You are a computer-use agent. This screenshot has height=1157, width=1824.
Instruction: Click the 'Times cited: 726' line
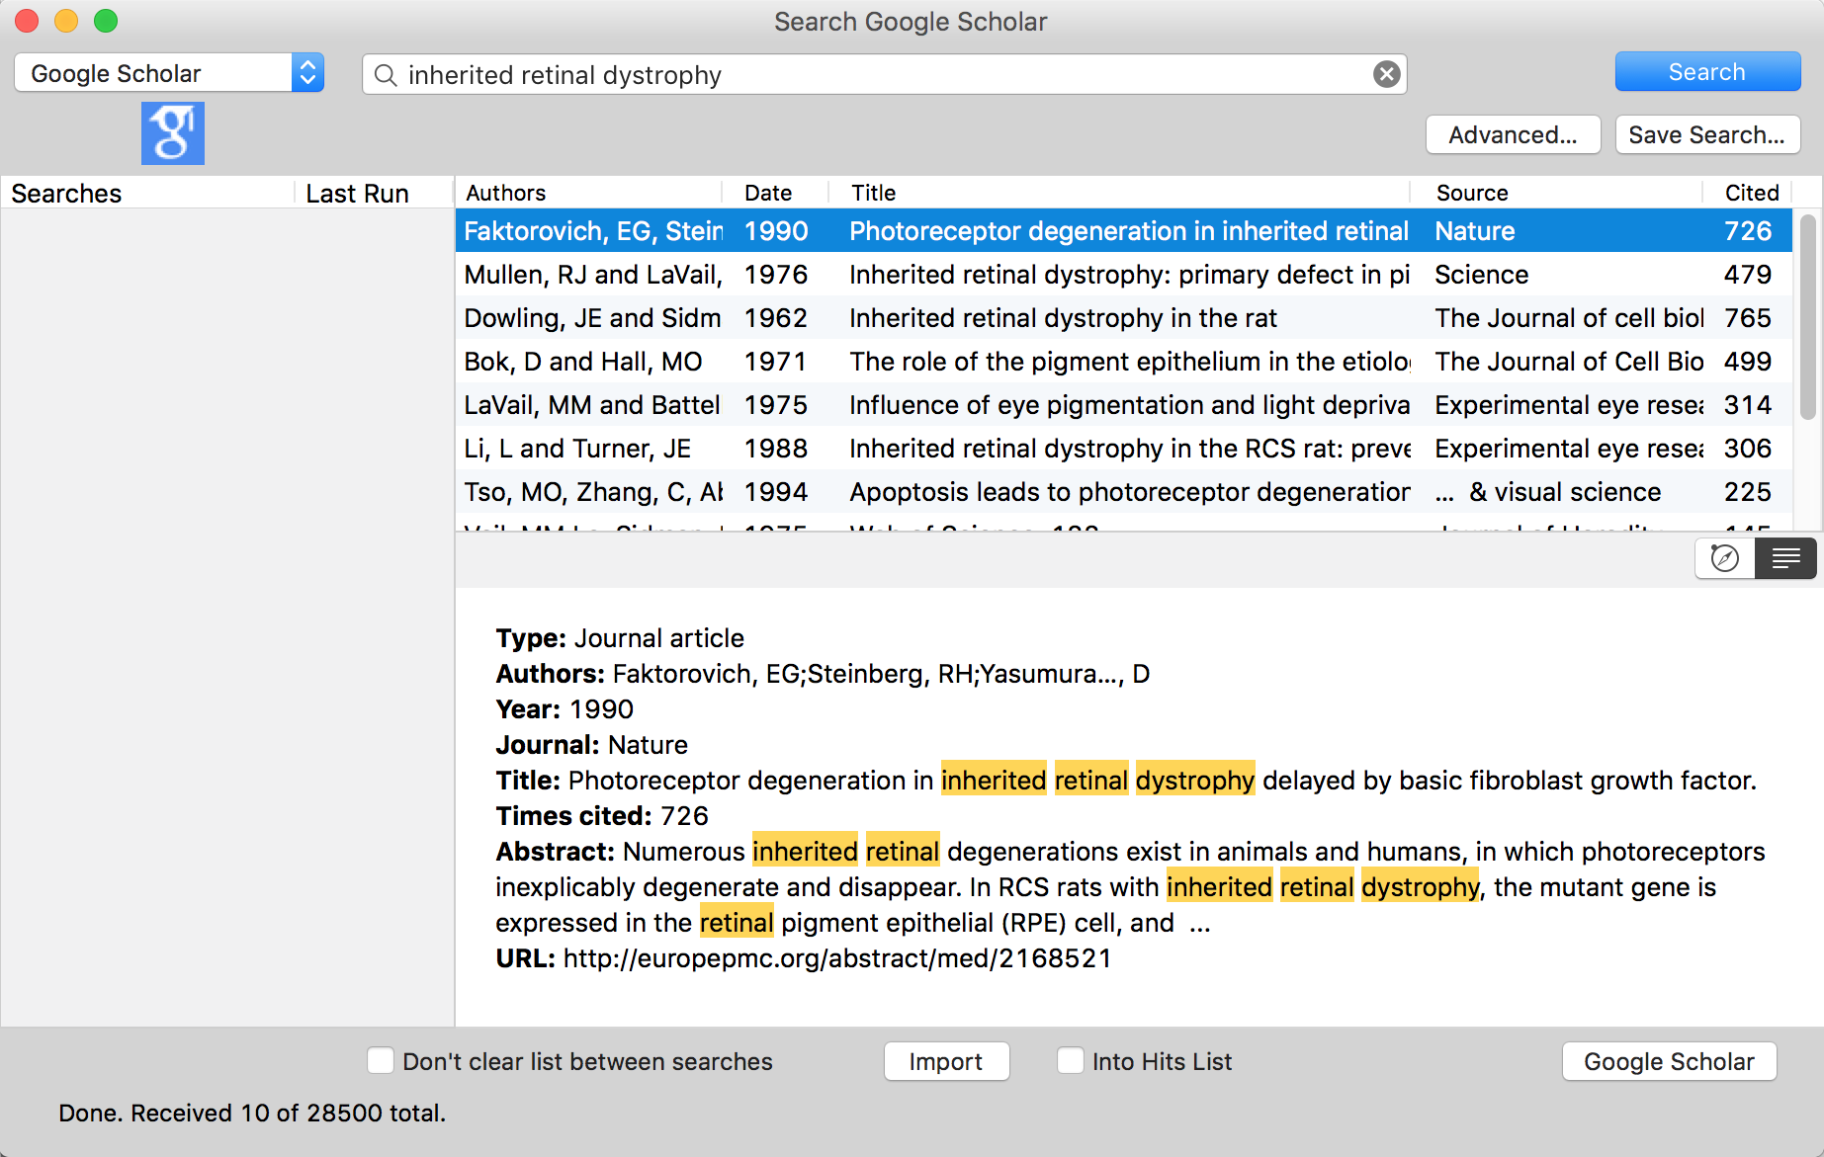pos(602,816)
